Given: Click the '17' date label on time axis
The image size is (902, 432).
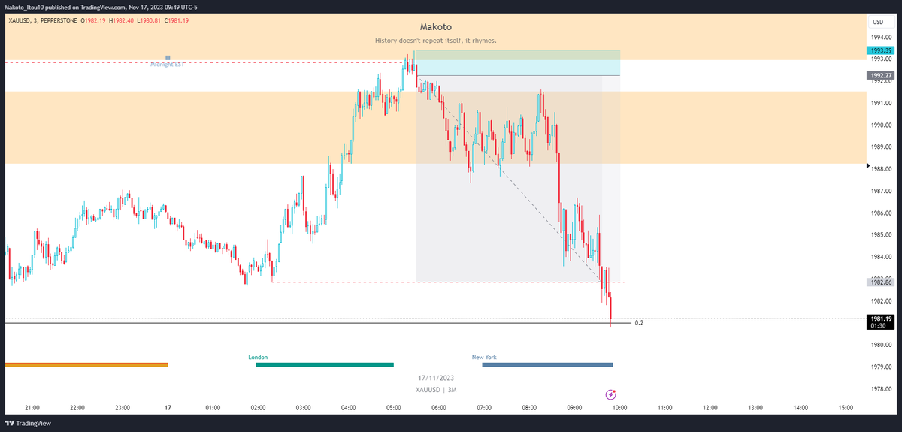Looking at the screenshot, I should (x=168, y=408).
